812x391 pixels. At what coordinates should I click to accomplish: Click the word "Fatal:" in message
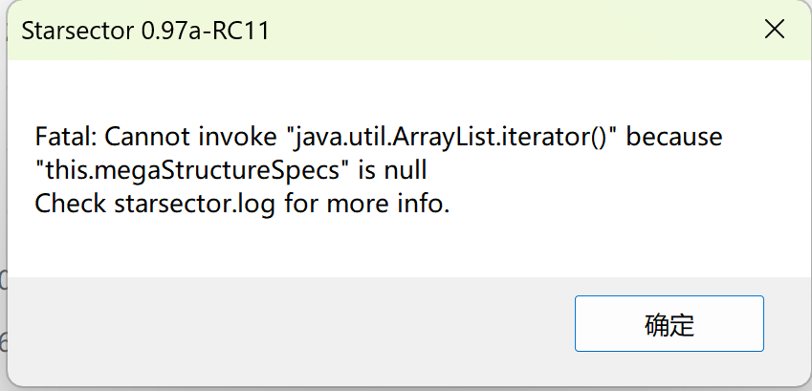click(x=66, y=138)
